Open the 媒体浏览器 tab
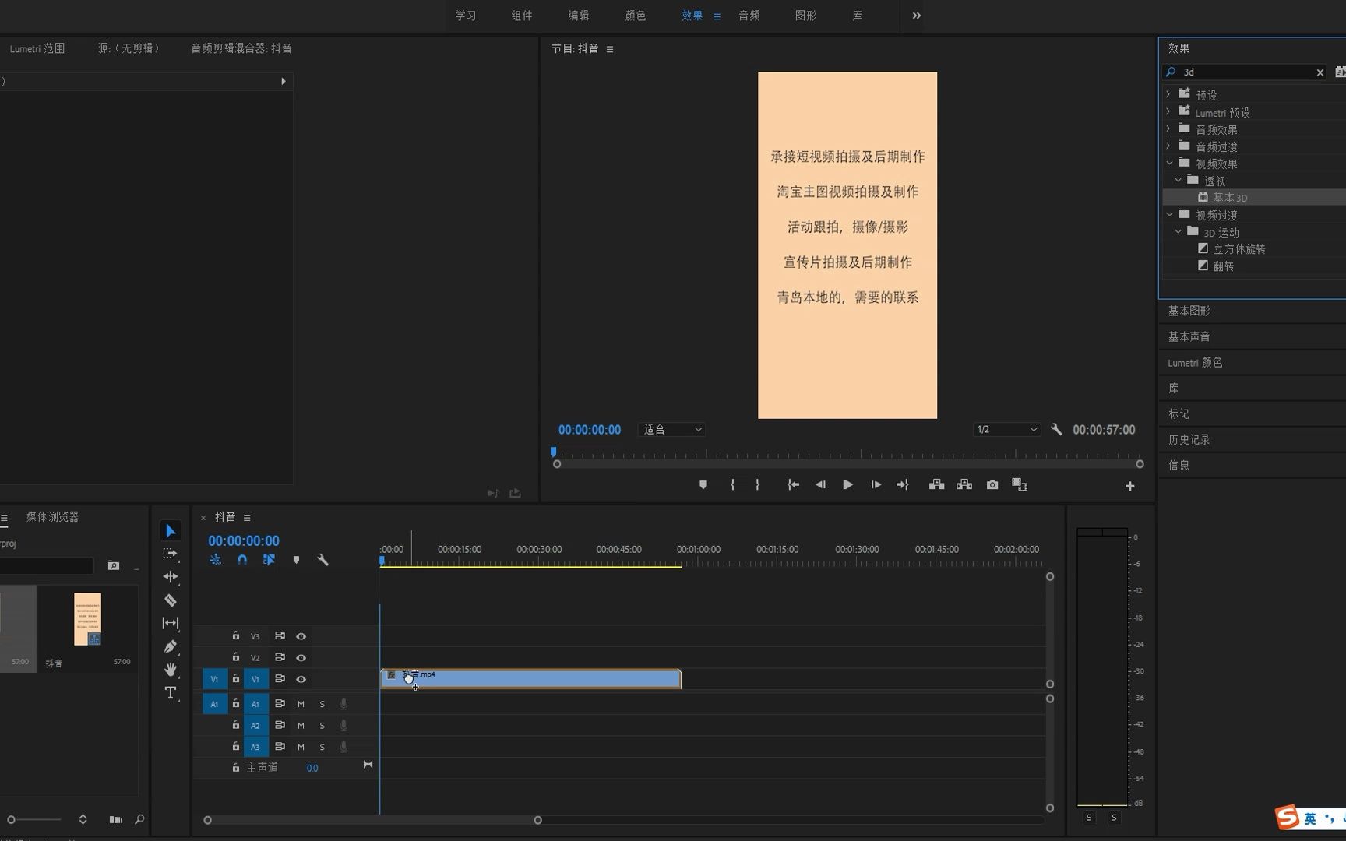 click(x=53, y=517)
